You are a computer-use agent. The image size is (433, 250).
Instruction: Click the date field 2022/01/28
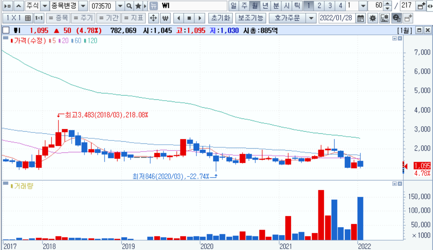click(x=337, y=18)
